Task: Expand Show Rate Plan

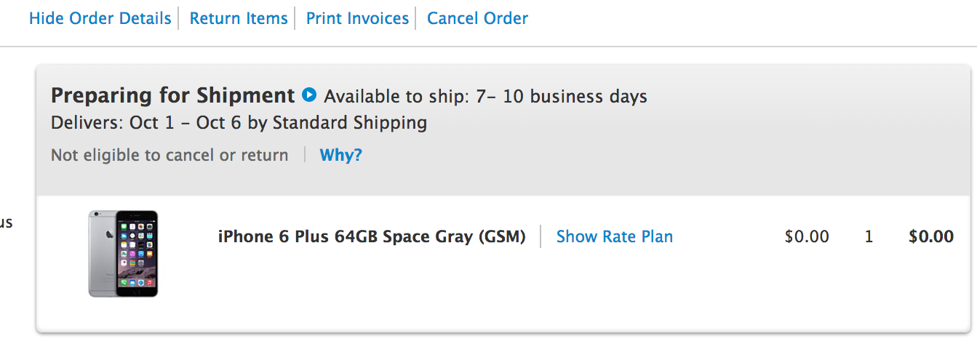Action: pyautogui.click(x=614, y=236)
